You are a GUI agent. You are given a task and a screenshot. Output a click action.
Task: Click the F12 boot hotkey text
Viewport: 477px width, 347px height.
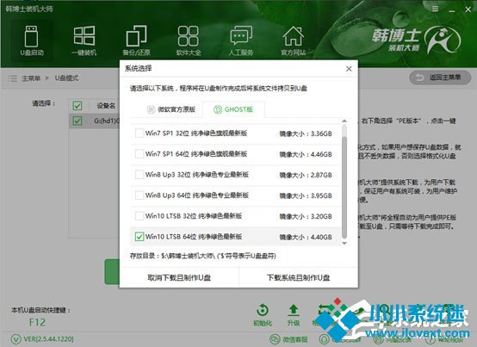[x=37, y=322]
